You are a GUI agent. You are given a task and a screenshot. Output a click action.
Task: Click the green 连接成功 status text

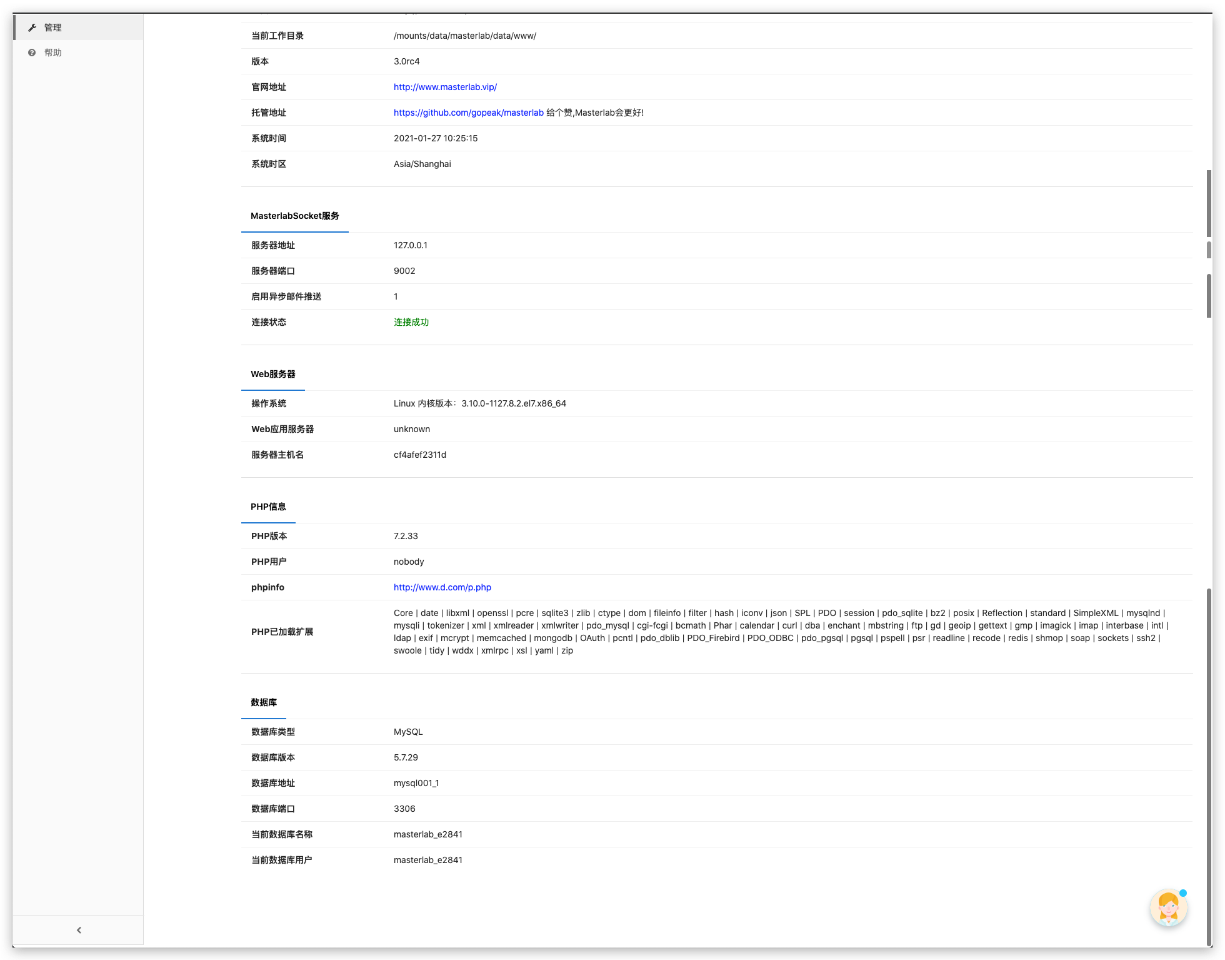click(x=411, y=321)
